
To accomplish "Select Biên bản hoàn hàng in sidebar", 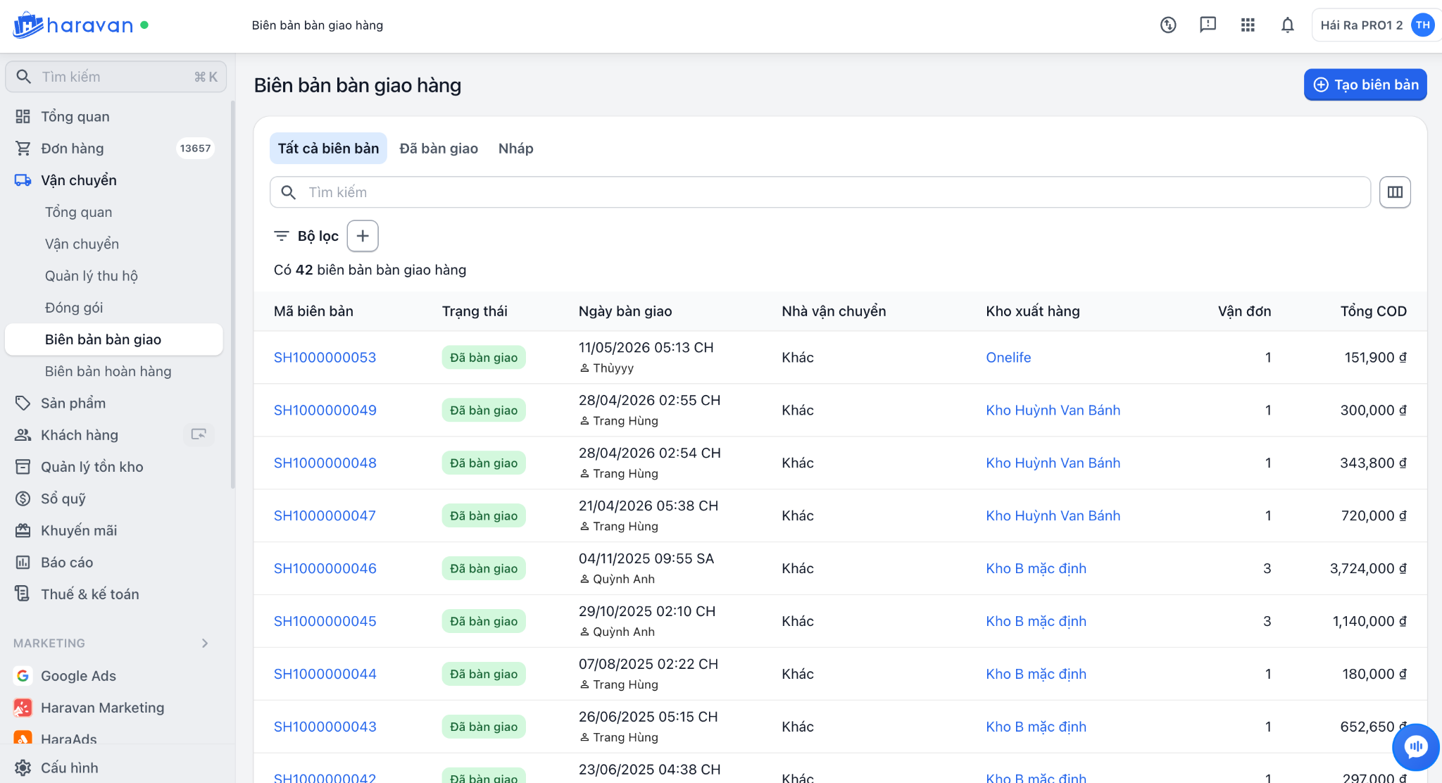I will [108, 371].
